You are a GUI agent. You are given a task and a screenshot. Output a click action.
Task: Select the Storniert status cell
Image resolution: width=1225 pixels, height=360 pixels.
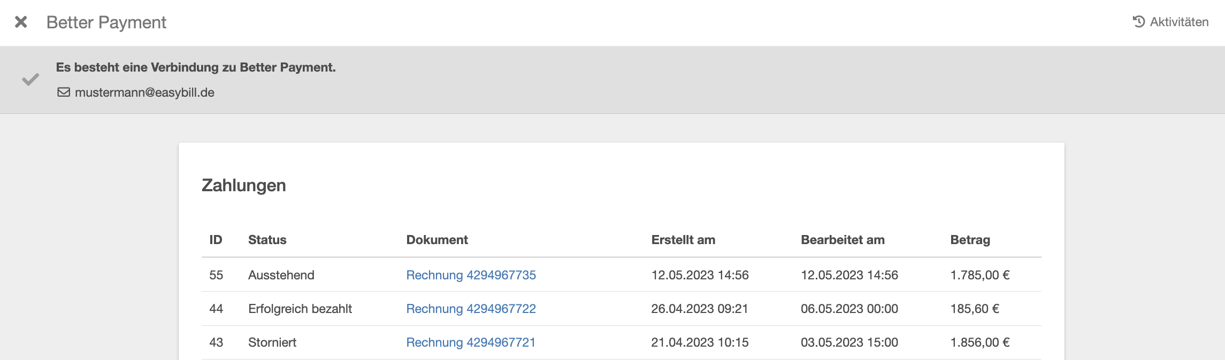[272, 342]
